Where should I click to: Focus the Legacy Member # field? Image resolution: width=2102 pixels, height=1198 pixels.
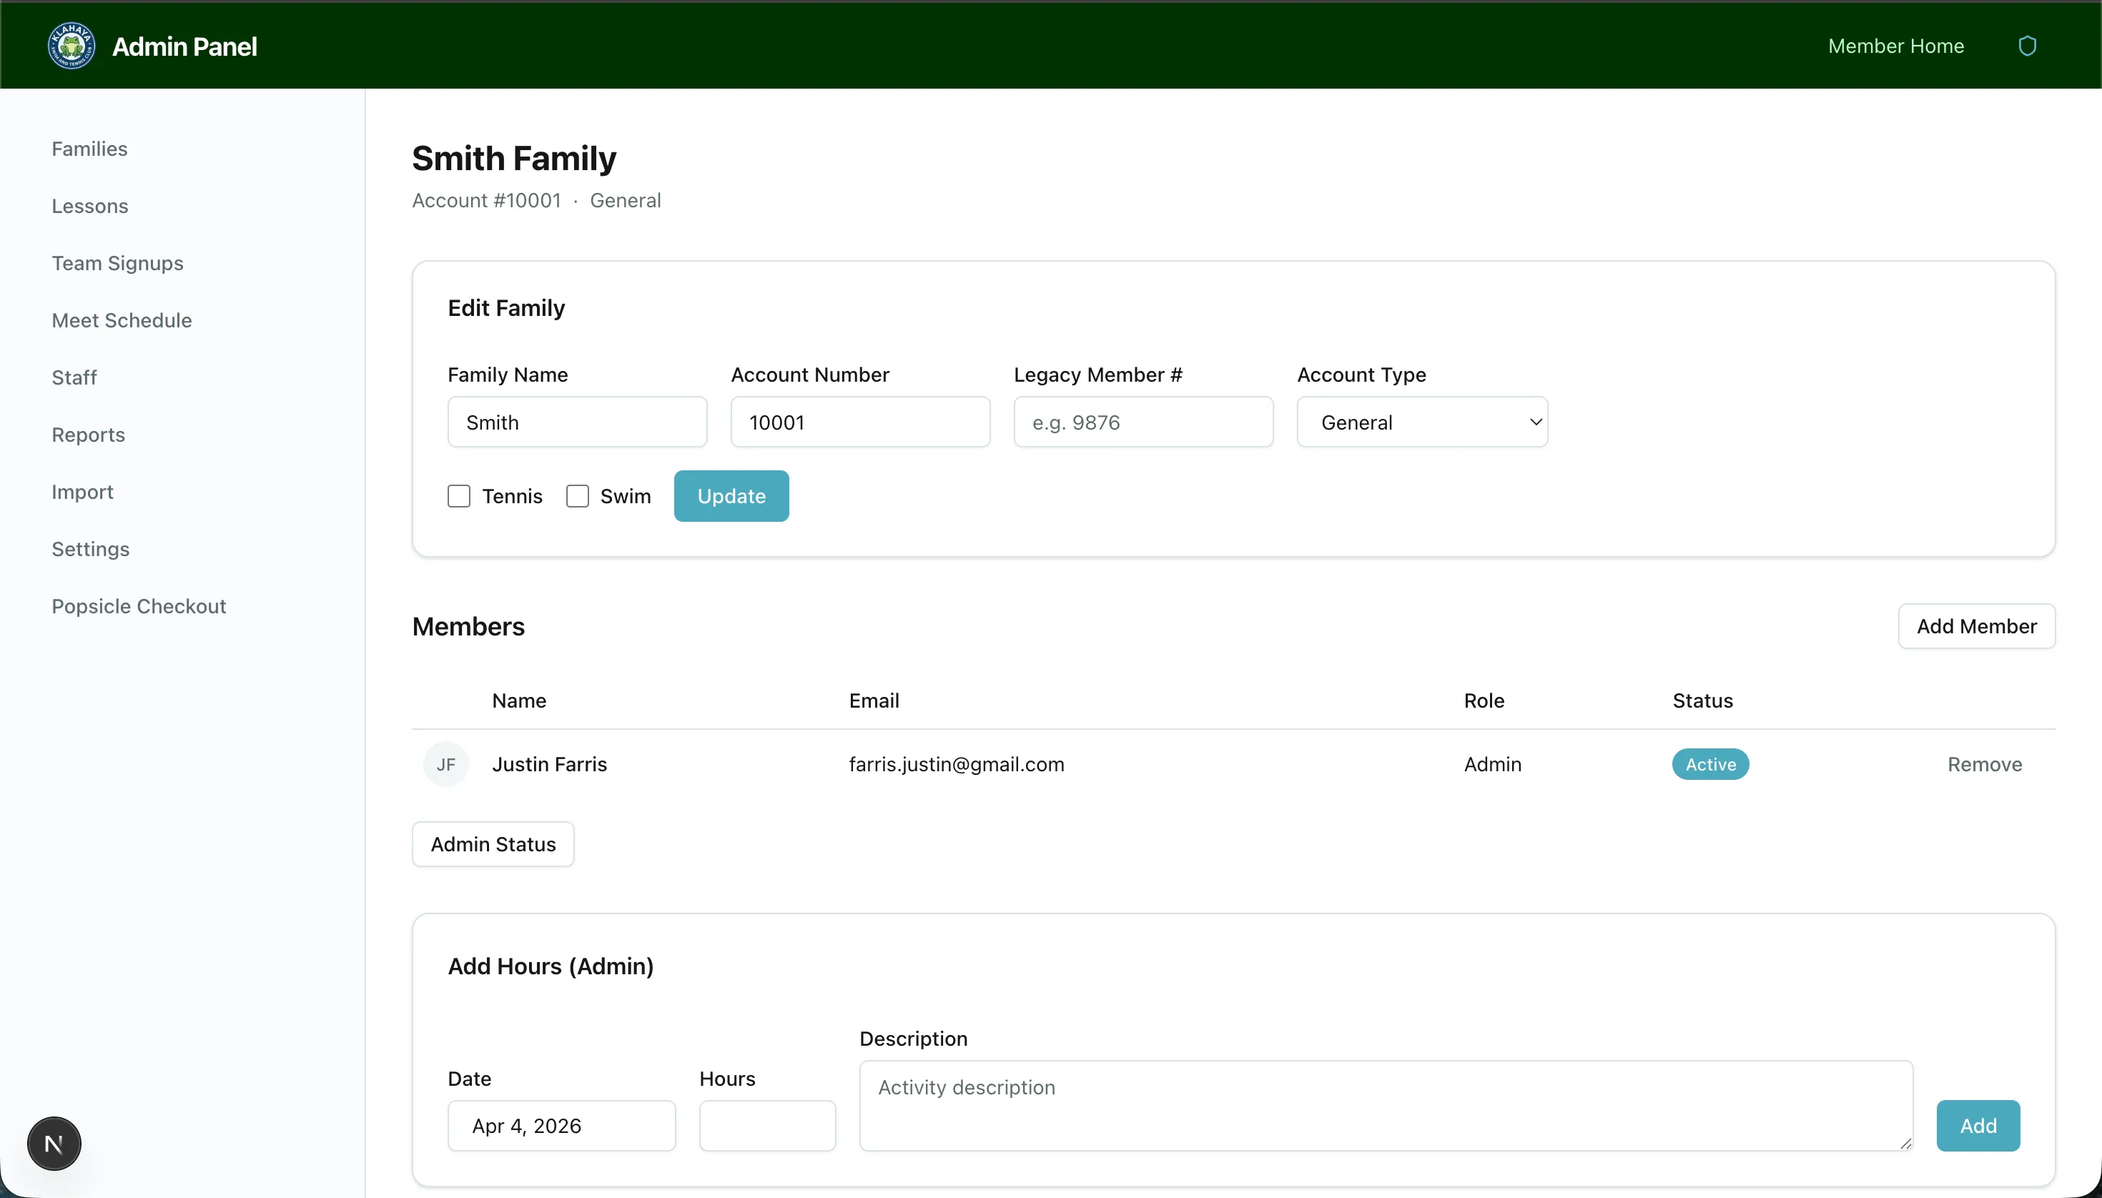pos(1143,422)
